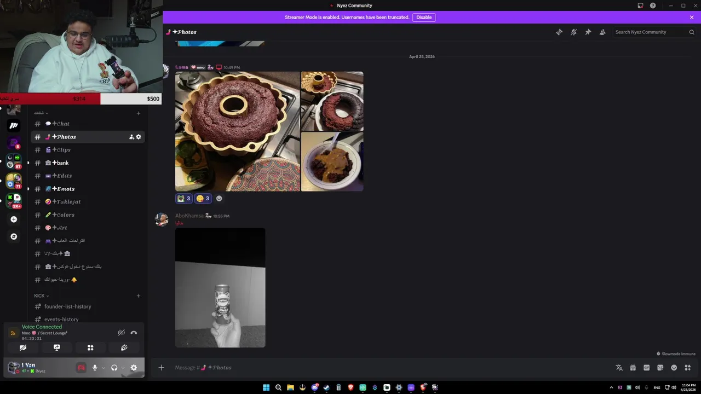This screenshot has height=394, width=701.
Task: Add a reaction to Lama's message
Action: point(219,199)
